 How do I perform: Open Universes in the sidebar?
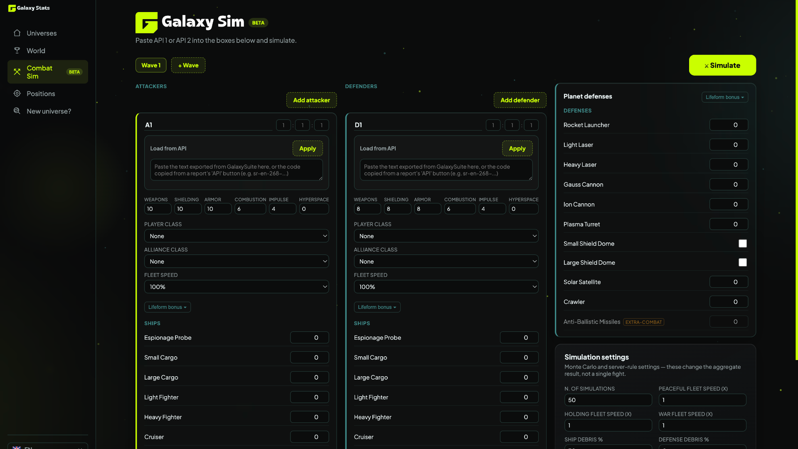48,33
